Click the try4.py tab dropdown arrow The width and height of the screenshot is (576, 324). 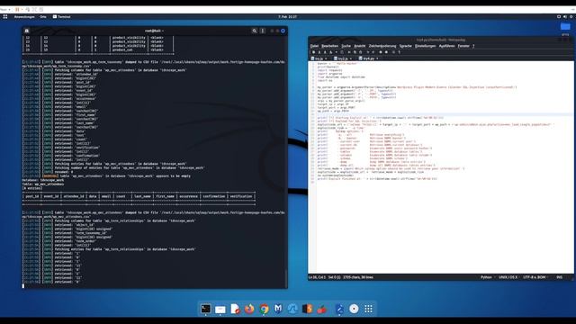point(377,58)
